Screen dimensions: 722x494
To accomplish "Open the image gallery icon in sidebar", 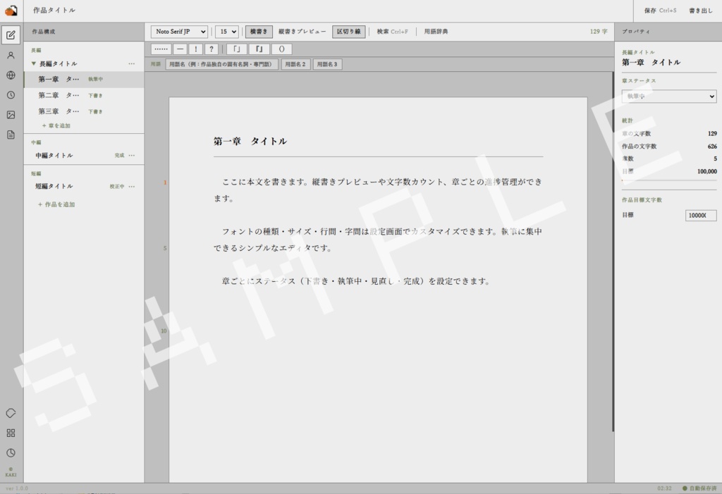I will (11, 115).
